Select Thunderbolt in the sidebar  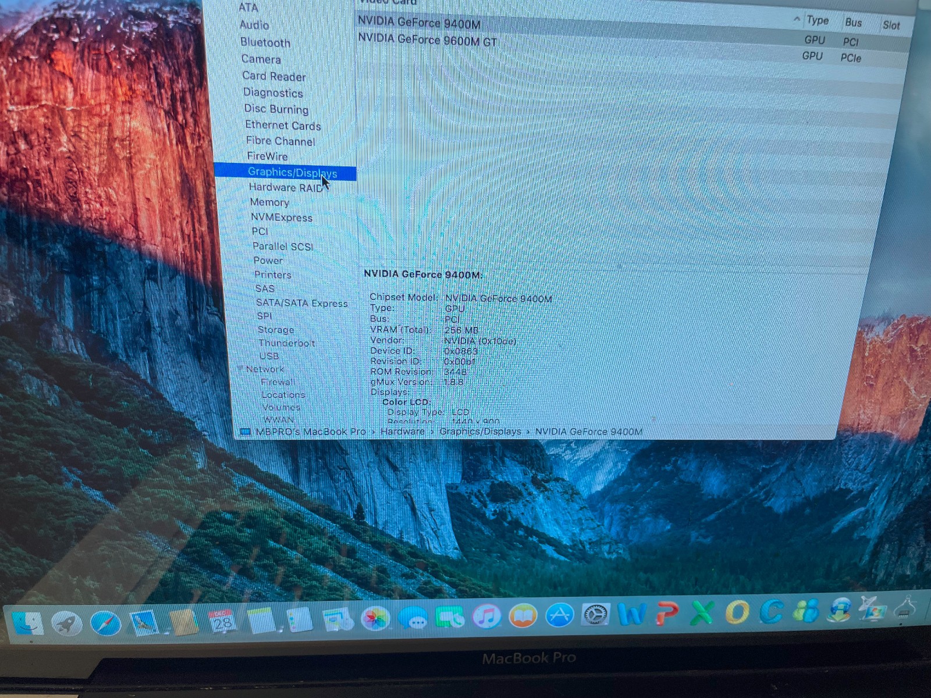[287, 343]
